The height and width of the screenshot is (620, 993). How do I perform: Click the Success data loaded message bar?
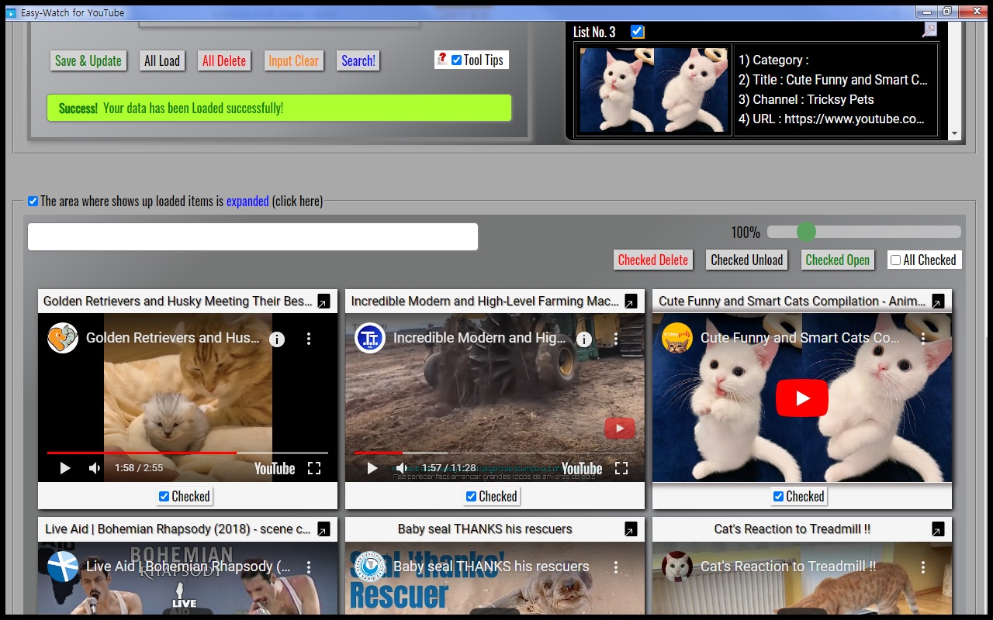[279, 108]
